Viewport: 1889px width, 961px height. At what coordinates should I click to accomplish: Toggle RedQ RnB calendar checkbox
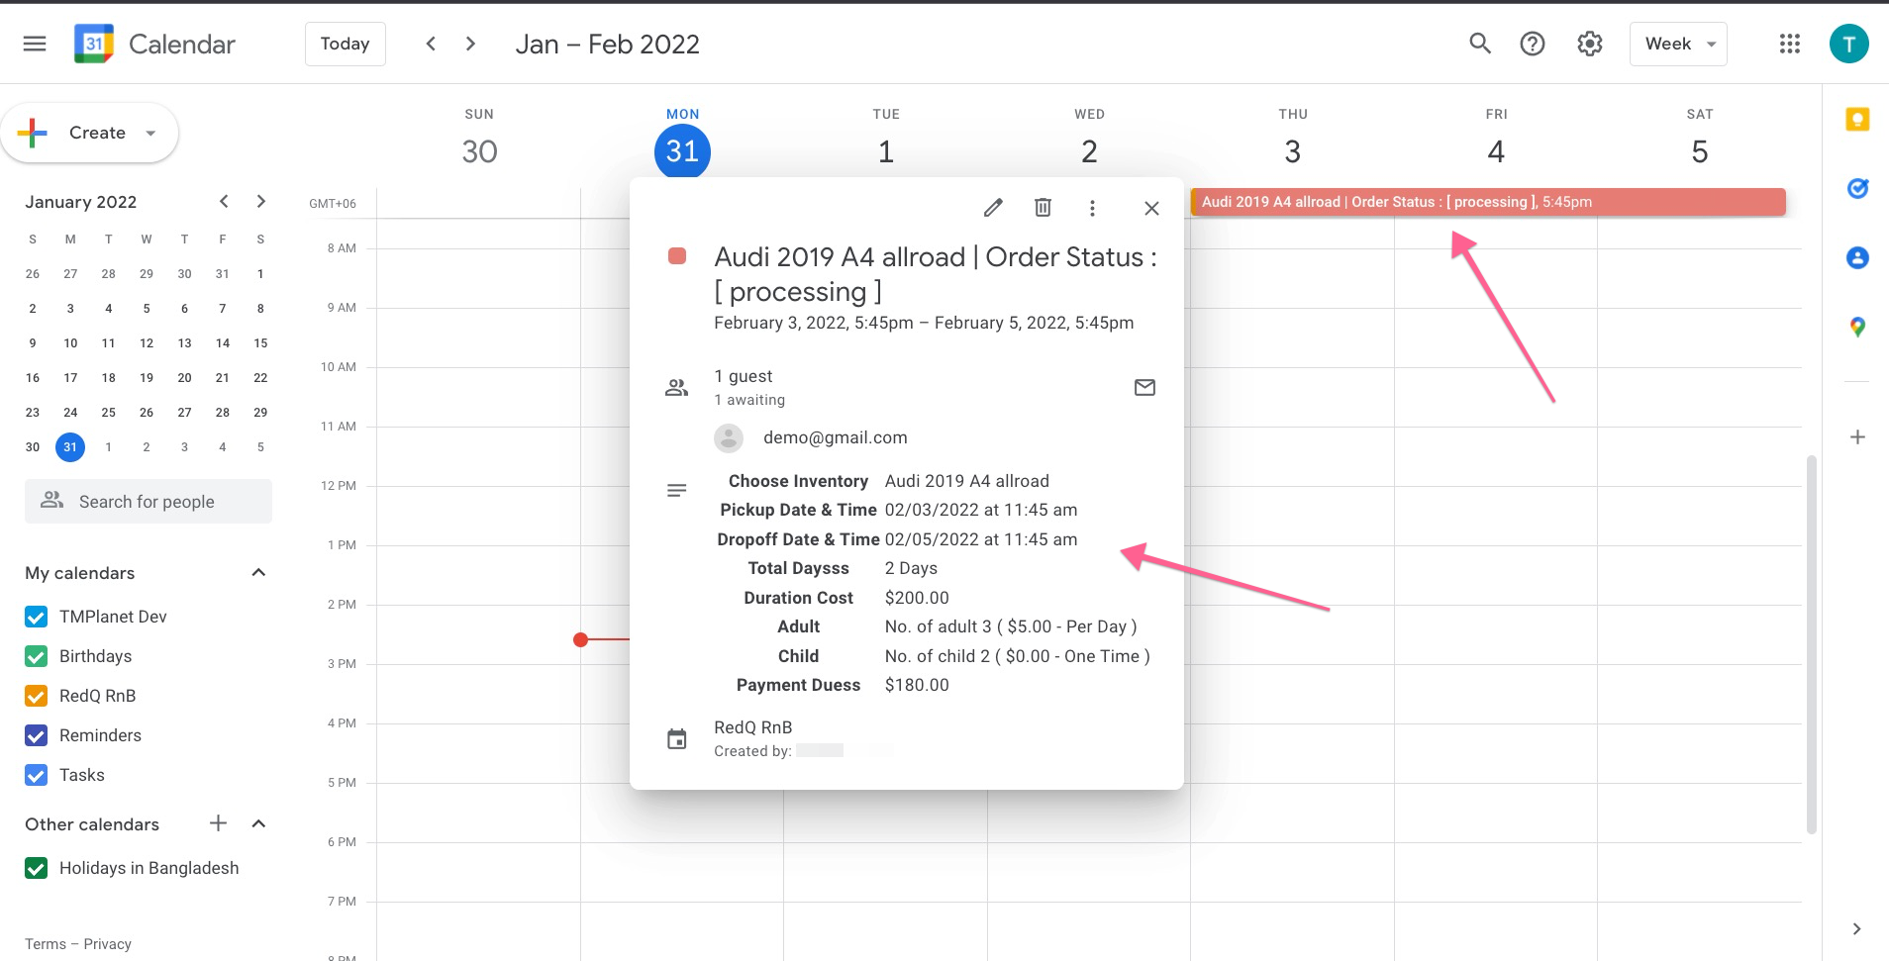click(x=36, y=696)
